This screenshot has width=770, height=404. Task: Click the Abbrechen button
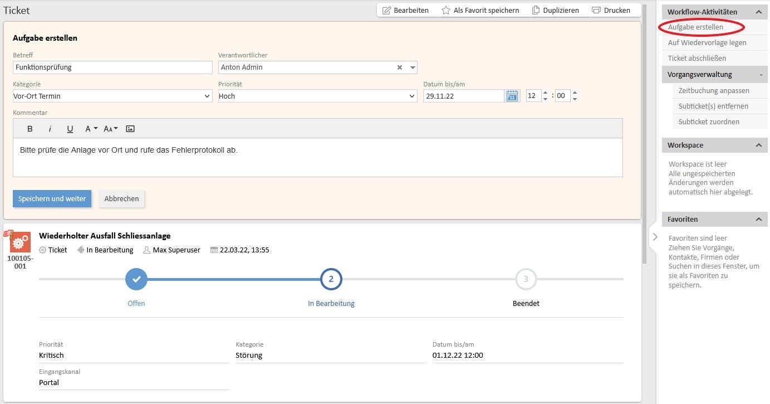[121, 198]
